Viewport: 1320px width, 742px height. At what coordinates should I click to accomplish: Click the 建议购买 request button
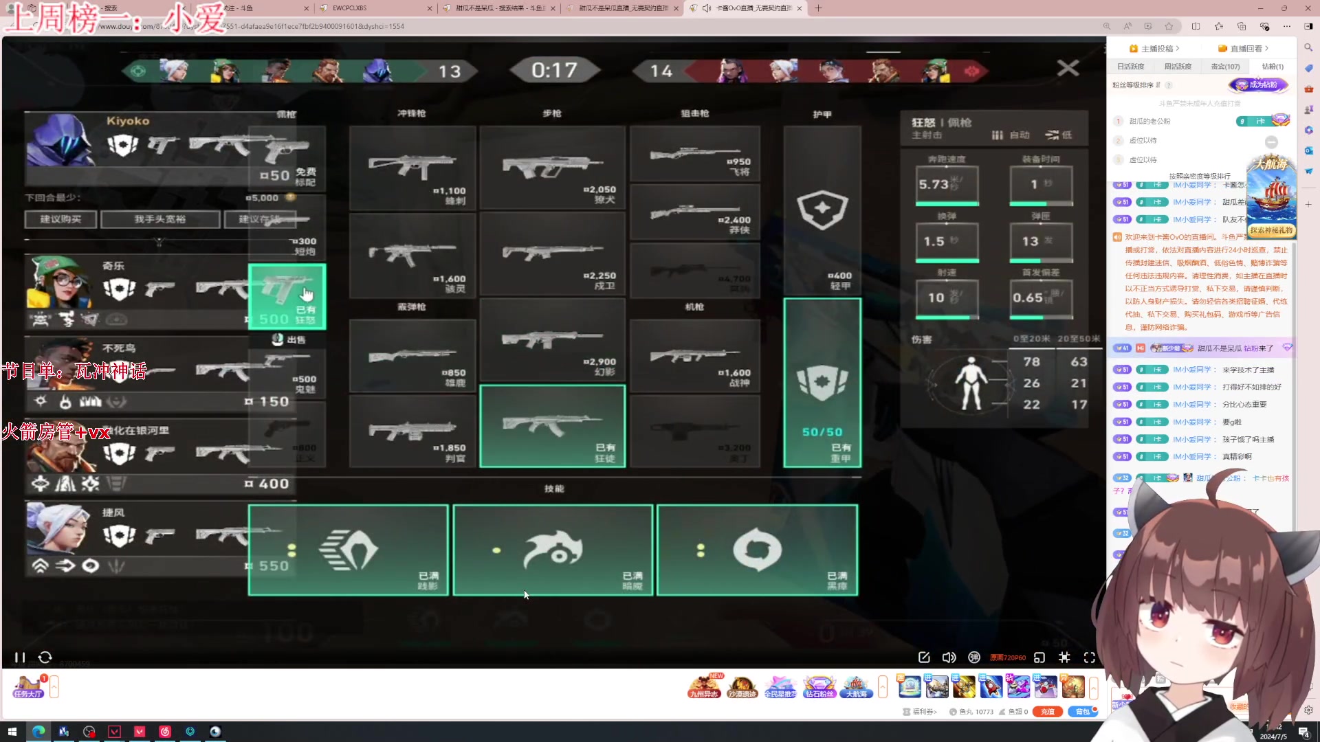coord(60,219)
